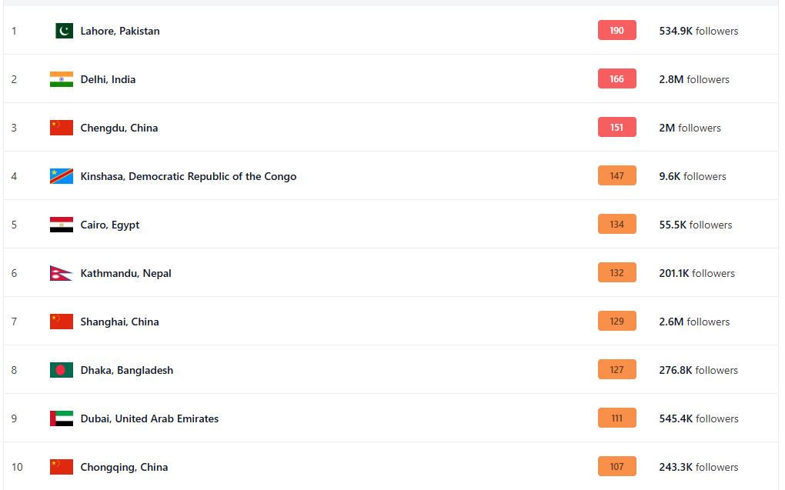Click the Egypt flag icon

coord(62,225)
